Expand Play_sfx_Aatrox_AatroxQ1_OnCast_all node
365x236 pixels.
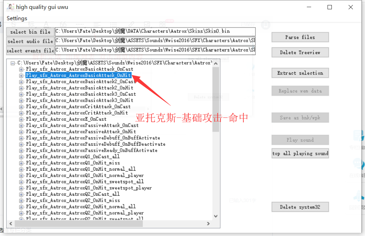pos(21,157)
